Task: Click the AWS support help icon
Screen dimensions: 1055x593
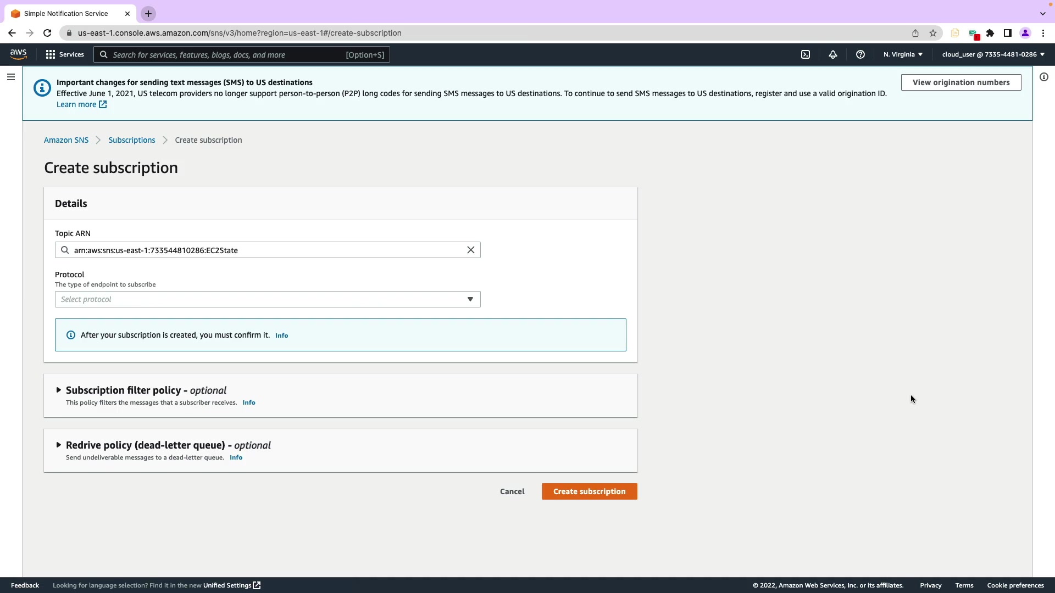Action: click(860, 54)
